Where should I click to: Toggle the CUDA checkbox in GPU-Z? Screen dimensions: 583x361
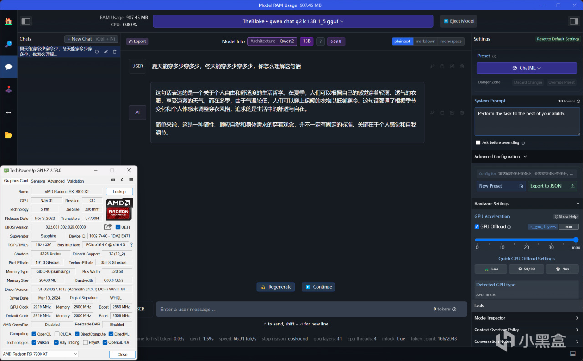click(x=56, y=334)
